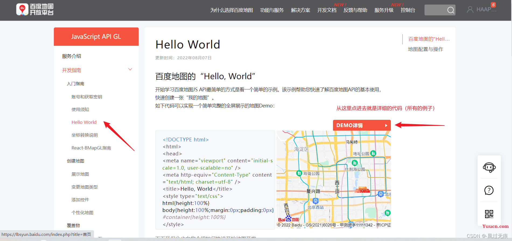512x241 pixels.
Task: Click the 马甸桥 label on map
Action: (352, 142)
